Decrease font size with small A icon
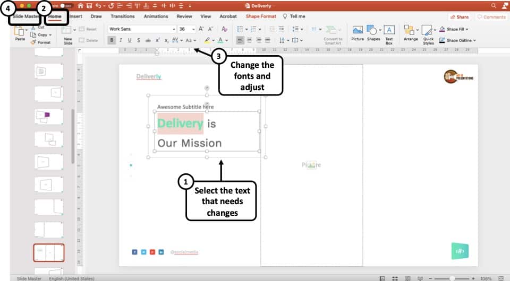The height and width of the screenshot is (281, 510). point(210,29)
